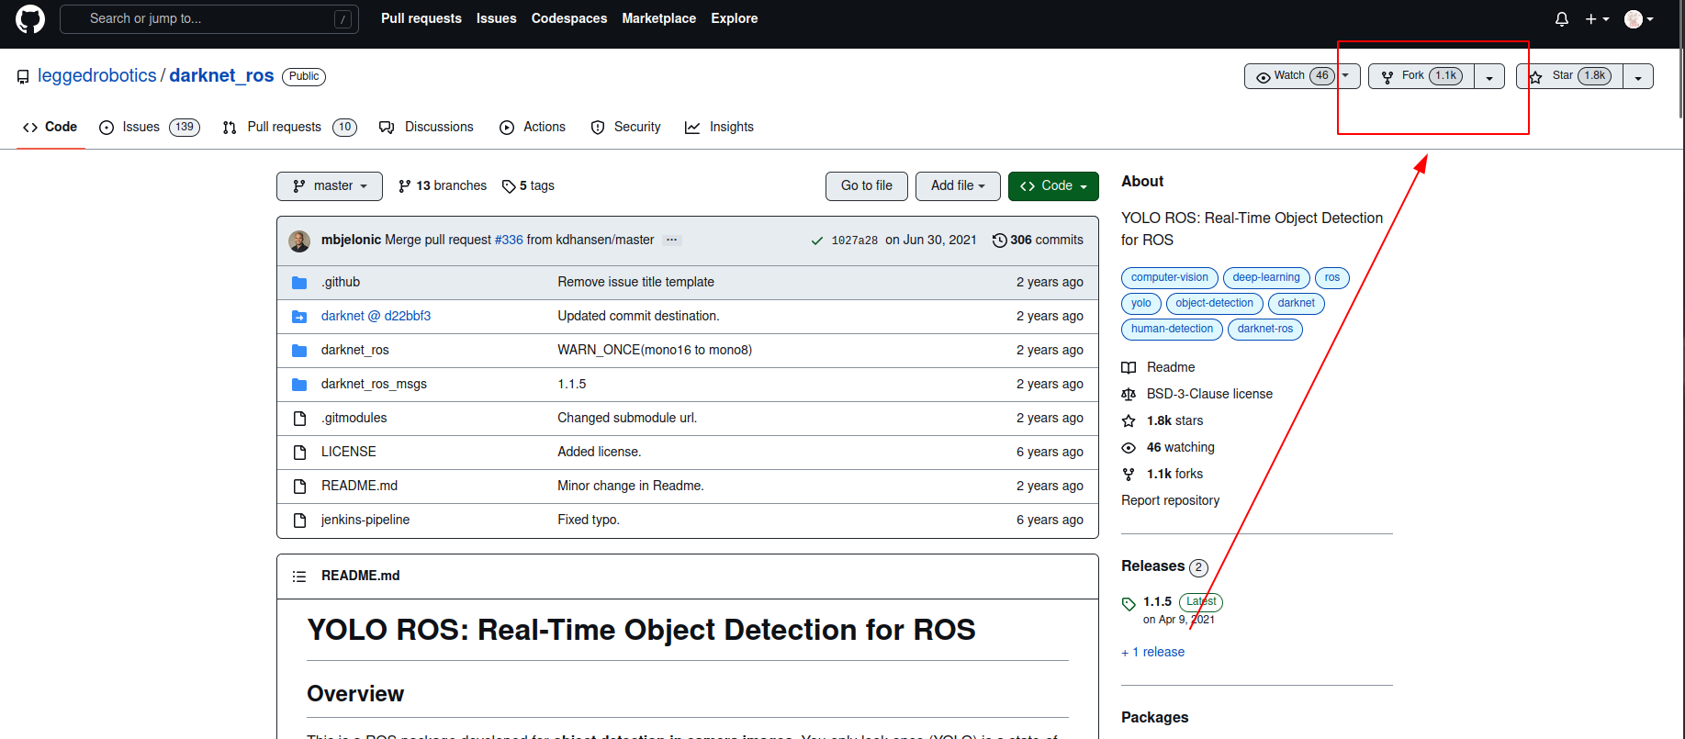View 46 watching list
Screen dimensions: 1685x739
[1168, 448]
